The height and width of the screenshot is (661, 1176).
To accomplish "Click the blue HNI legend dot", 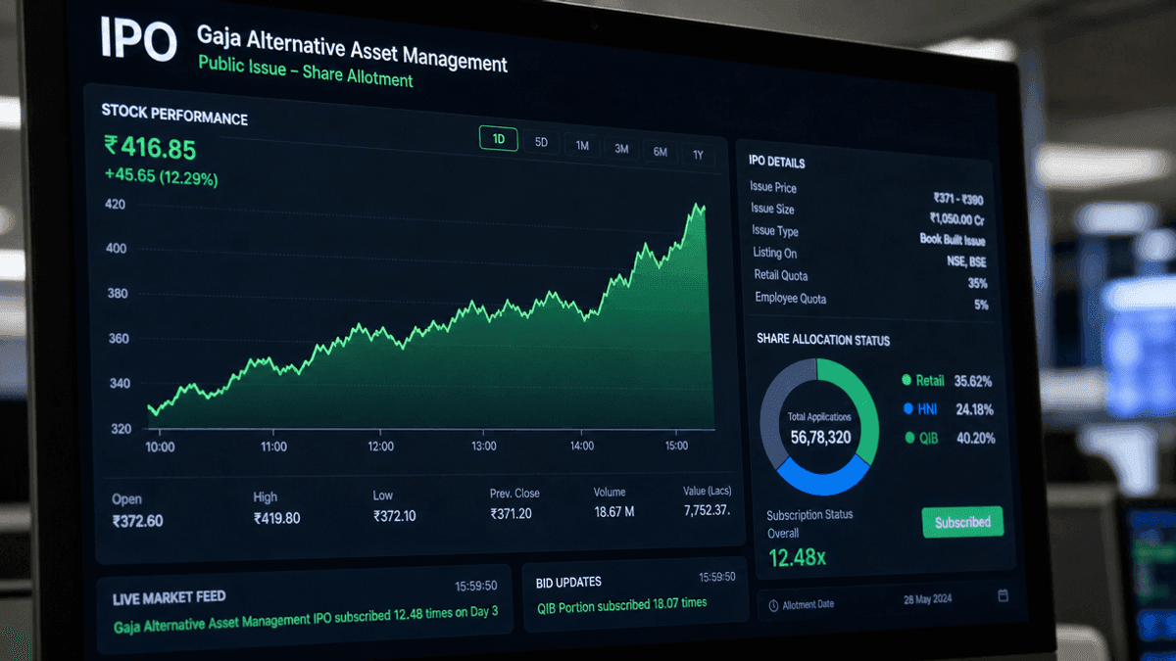I will [x=907, y=408].
